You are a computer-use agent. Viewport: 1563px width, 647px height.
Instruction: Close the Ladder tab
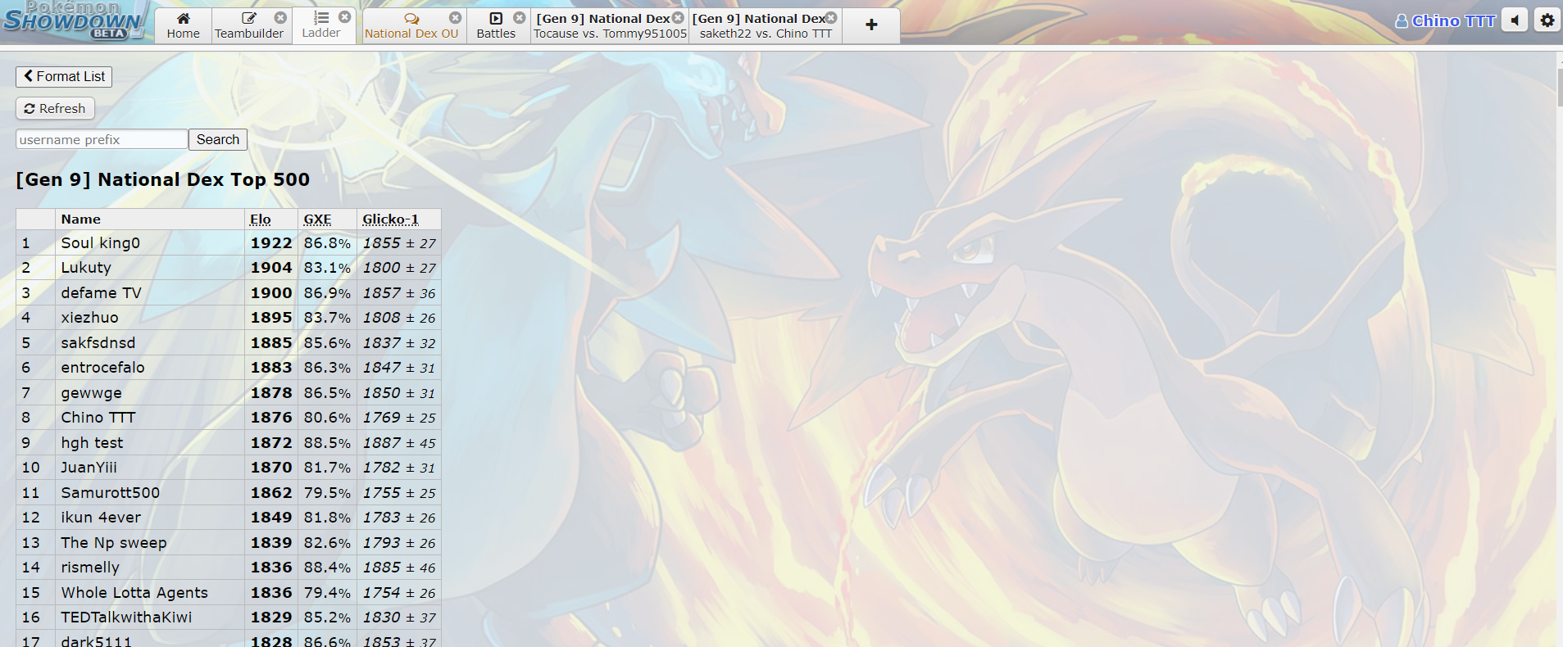(345, 16)
